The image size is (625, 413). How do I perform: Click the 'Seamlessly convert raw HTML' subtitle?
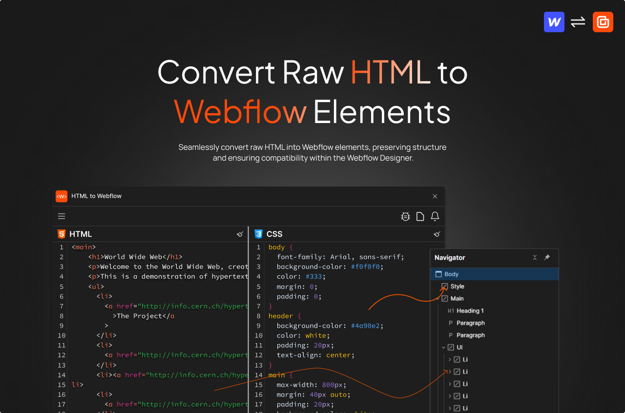tap(312, 153)
